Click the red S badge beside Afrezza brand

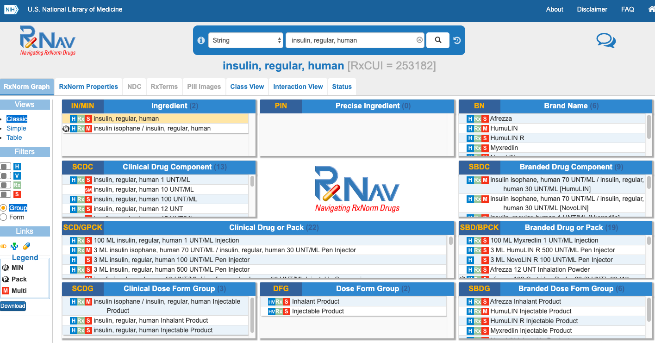(x=485, y=119)
